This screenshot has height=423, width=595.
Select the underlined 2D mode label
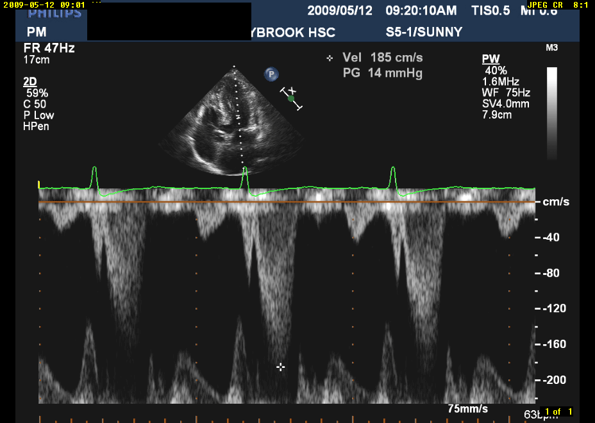(x=29, y=81)
